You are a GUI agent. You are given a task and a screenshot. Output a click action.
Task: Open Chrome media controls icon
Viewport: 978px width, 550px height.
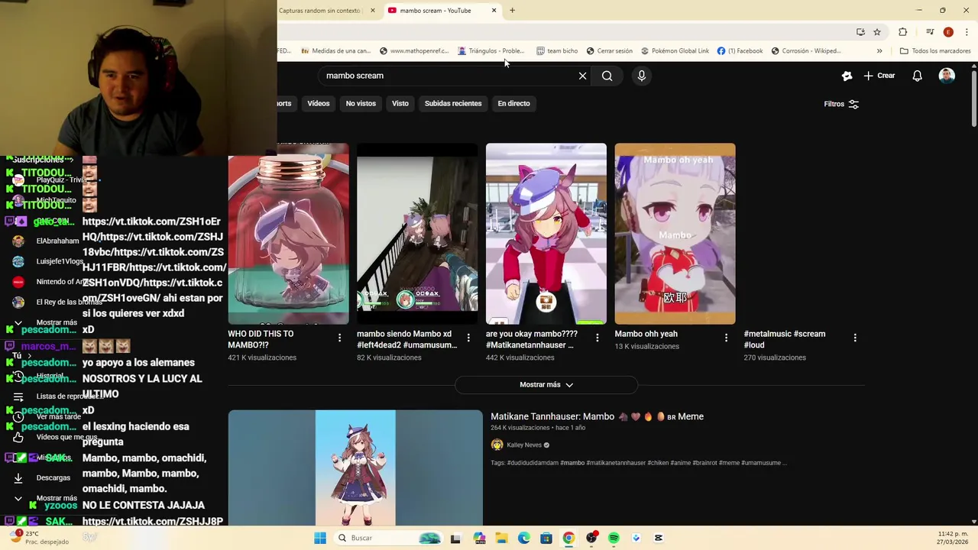(930, 32)
